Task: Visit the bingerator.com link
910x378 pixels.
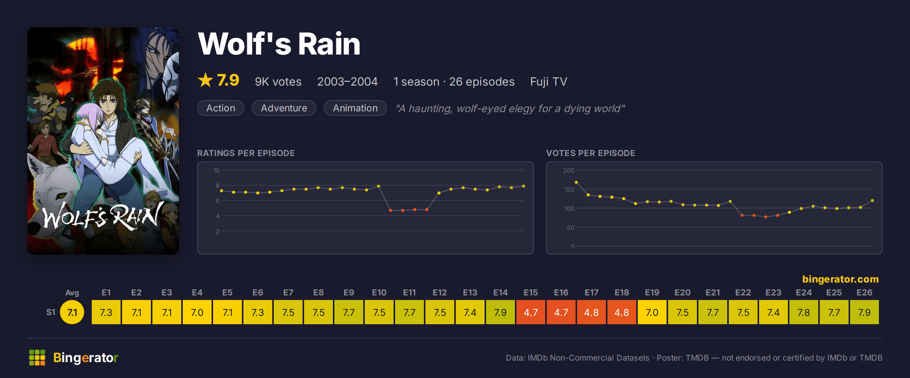Action: point(840,279)
